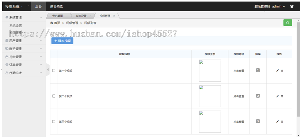Click the 添加视频 button
301x138 pixels.
62,41
